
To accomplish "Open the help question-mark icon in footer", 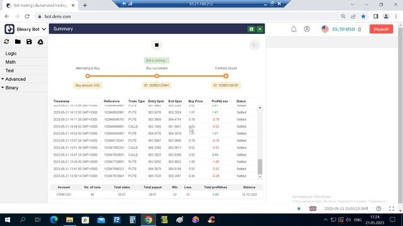I will coord(378,208).
